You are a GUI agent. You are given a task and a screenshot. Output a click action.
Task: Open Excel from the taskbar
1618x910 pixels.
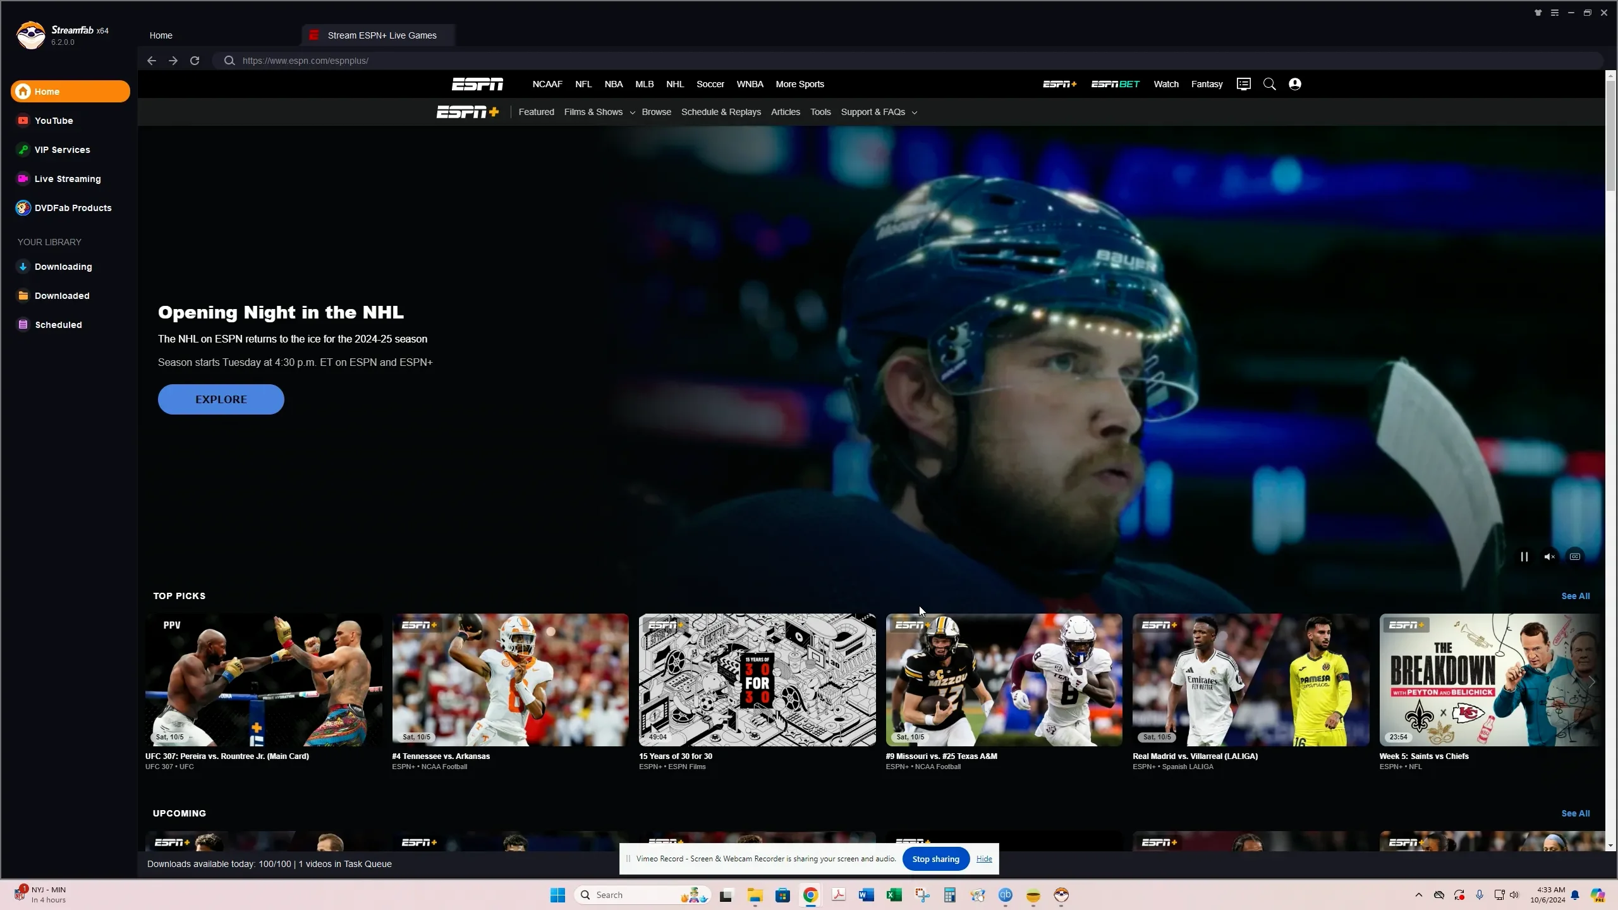(894, 895)
